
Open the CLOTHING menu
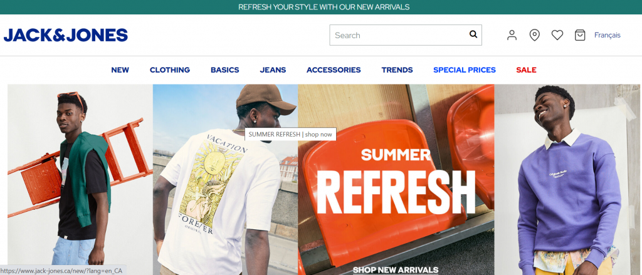[169, 70]
